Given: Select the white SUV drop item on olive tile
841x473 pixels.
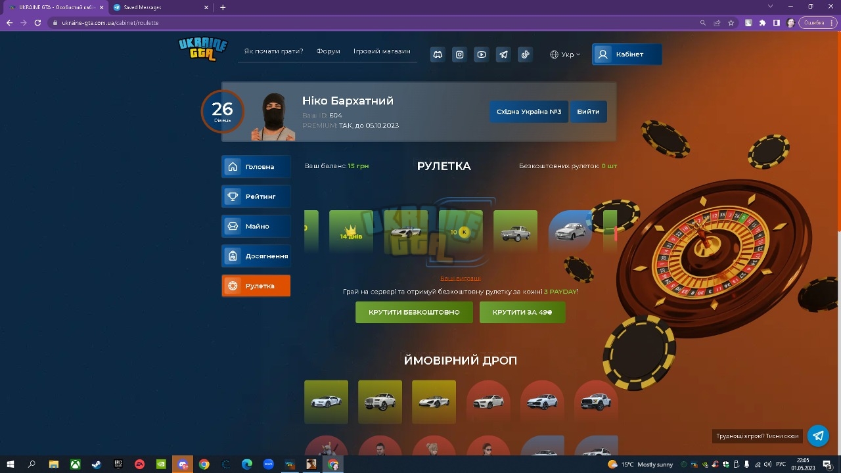Looking at the screenshot, I should [380, 402].
